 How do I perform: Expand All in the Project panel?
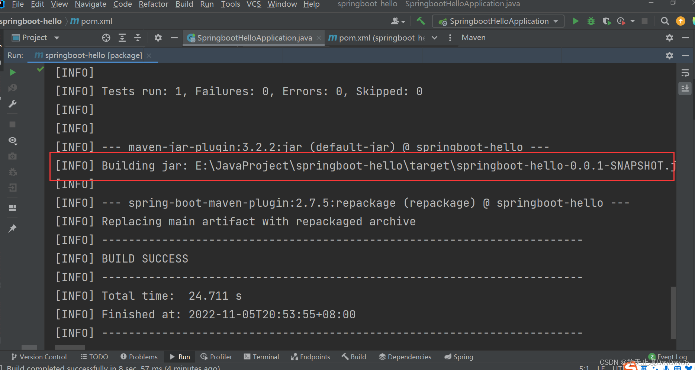pyautogui.click(x=122, y=38)
